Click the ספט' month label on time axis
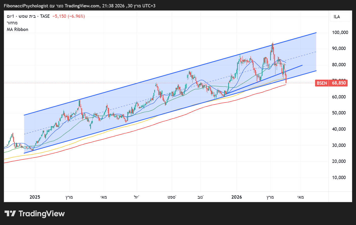 pos(172,197)
